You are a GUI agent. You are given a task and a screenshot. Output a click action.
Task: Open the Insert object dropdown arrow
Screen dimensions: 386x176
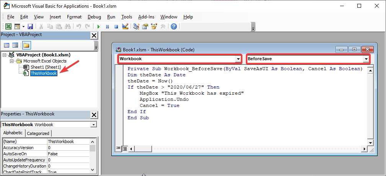24,26
